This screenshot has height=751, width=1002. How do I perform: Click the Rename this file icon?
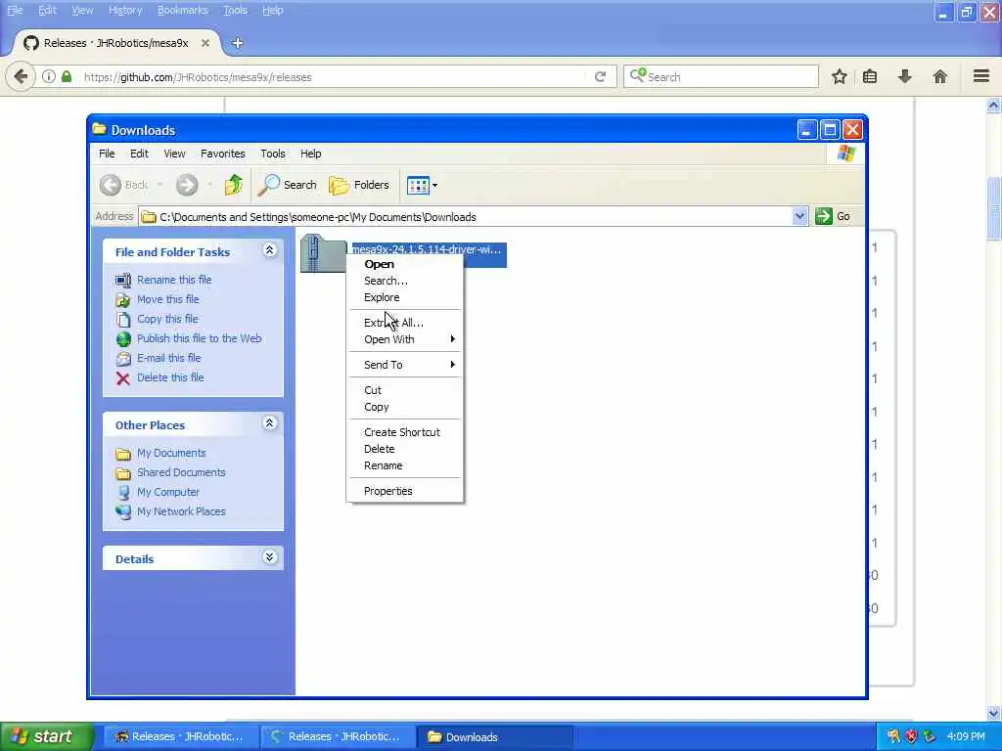pyautogui.click(x=123, y=281)
